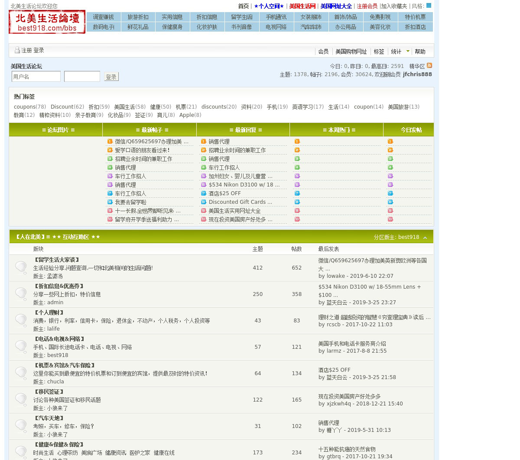Collapse the 人在北美 forum section

[x=425, y=238]
